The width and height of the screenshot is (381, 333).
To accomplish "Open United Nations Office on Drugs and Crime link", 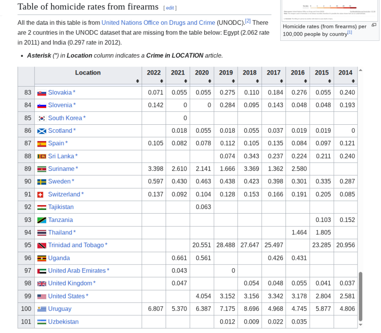I will pos(158,23).
